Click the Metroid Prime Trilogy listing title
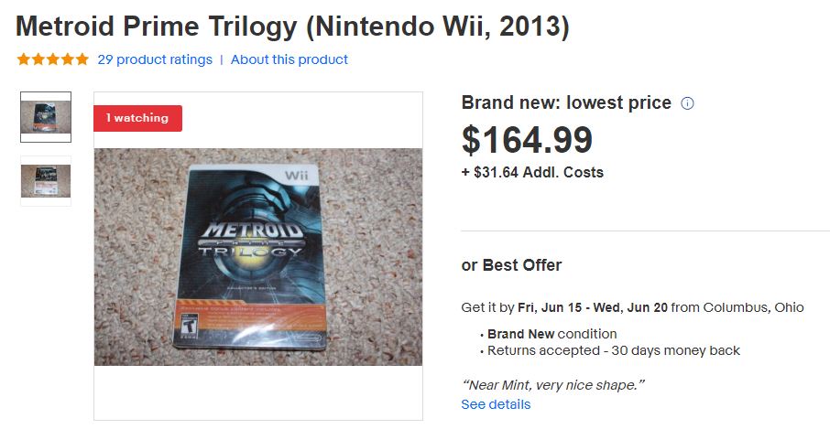 (293, 25)
